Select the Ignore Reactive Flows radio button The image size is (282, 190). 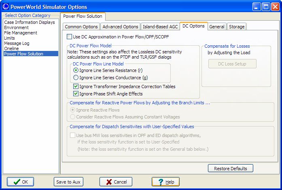pos(72,110)
